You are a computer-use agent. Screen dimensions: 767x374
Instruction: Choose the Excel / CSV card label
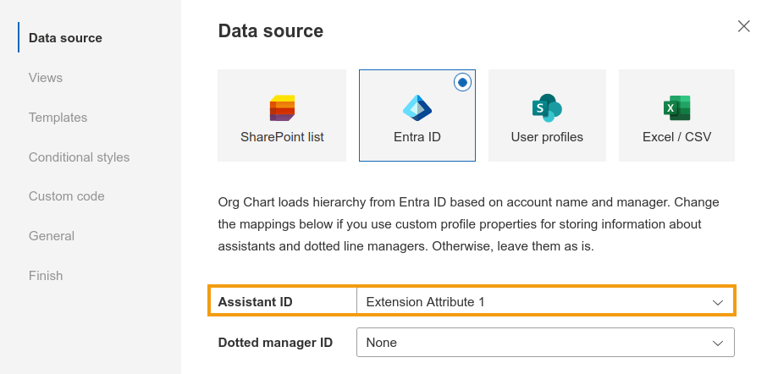tap(677, 137)
